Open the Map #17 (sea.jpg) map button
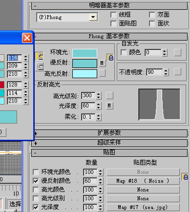 pyautogui.click(x=143, y=207)
